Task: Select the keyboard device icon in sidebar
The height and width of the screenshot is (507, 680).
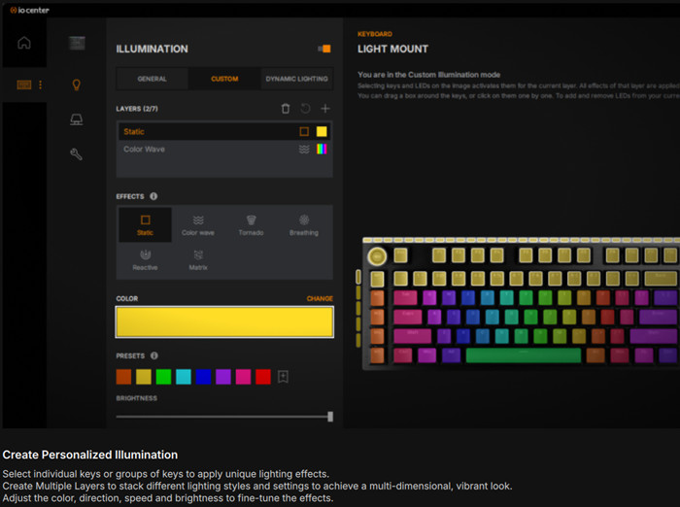Action: point(24,84)
